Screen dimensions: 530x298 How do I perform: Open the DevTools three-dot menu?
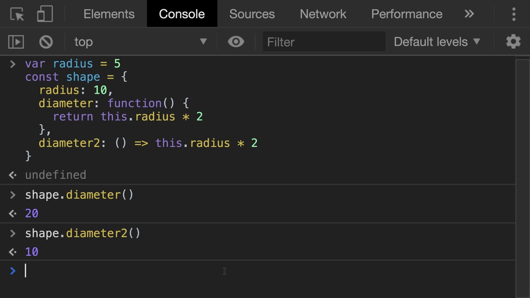(x=514, y=14)
